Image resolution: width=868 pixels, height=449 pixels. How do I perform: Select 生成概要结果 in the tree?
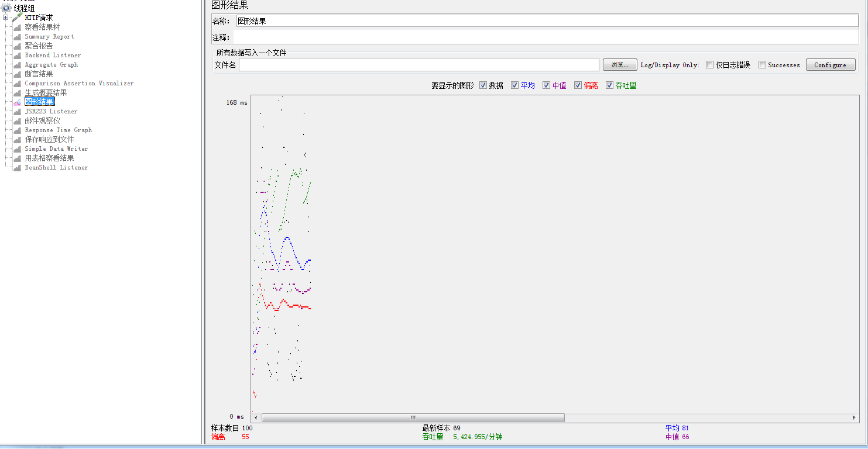pyautogui.click(x=46, y=93)
